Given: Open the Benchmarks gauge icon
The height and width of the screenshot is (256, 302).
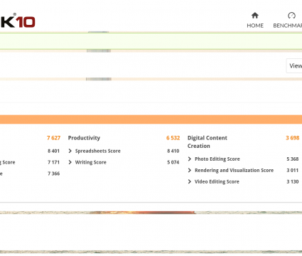Looking at the screenshot, I should click(x=291, y=16).
